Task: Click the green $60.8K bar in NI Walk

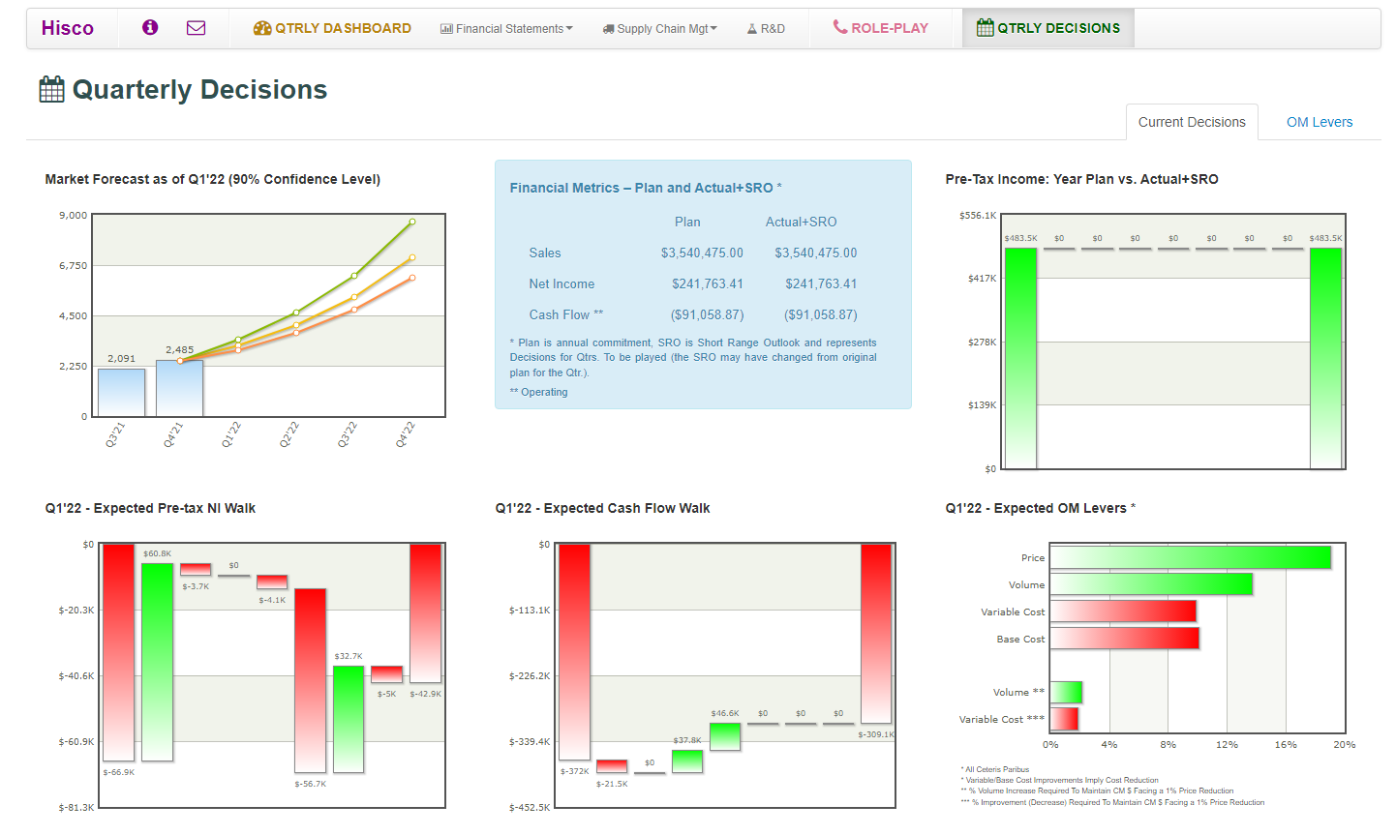Action: pos(157,662)
